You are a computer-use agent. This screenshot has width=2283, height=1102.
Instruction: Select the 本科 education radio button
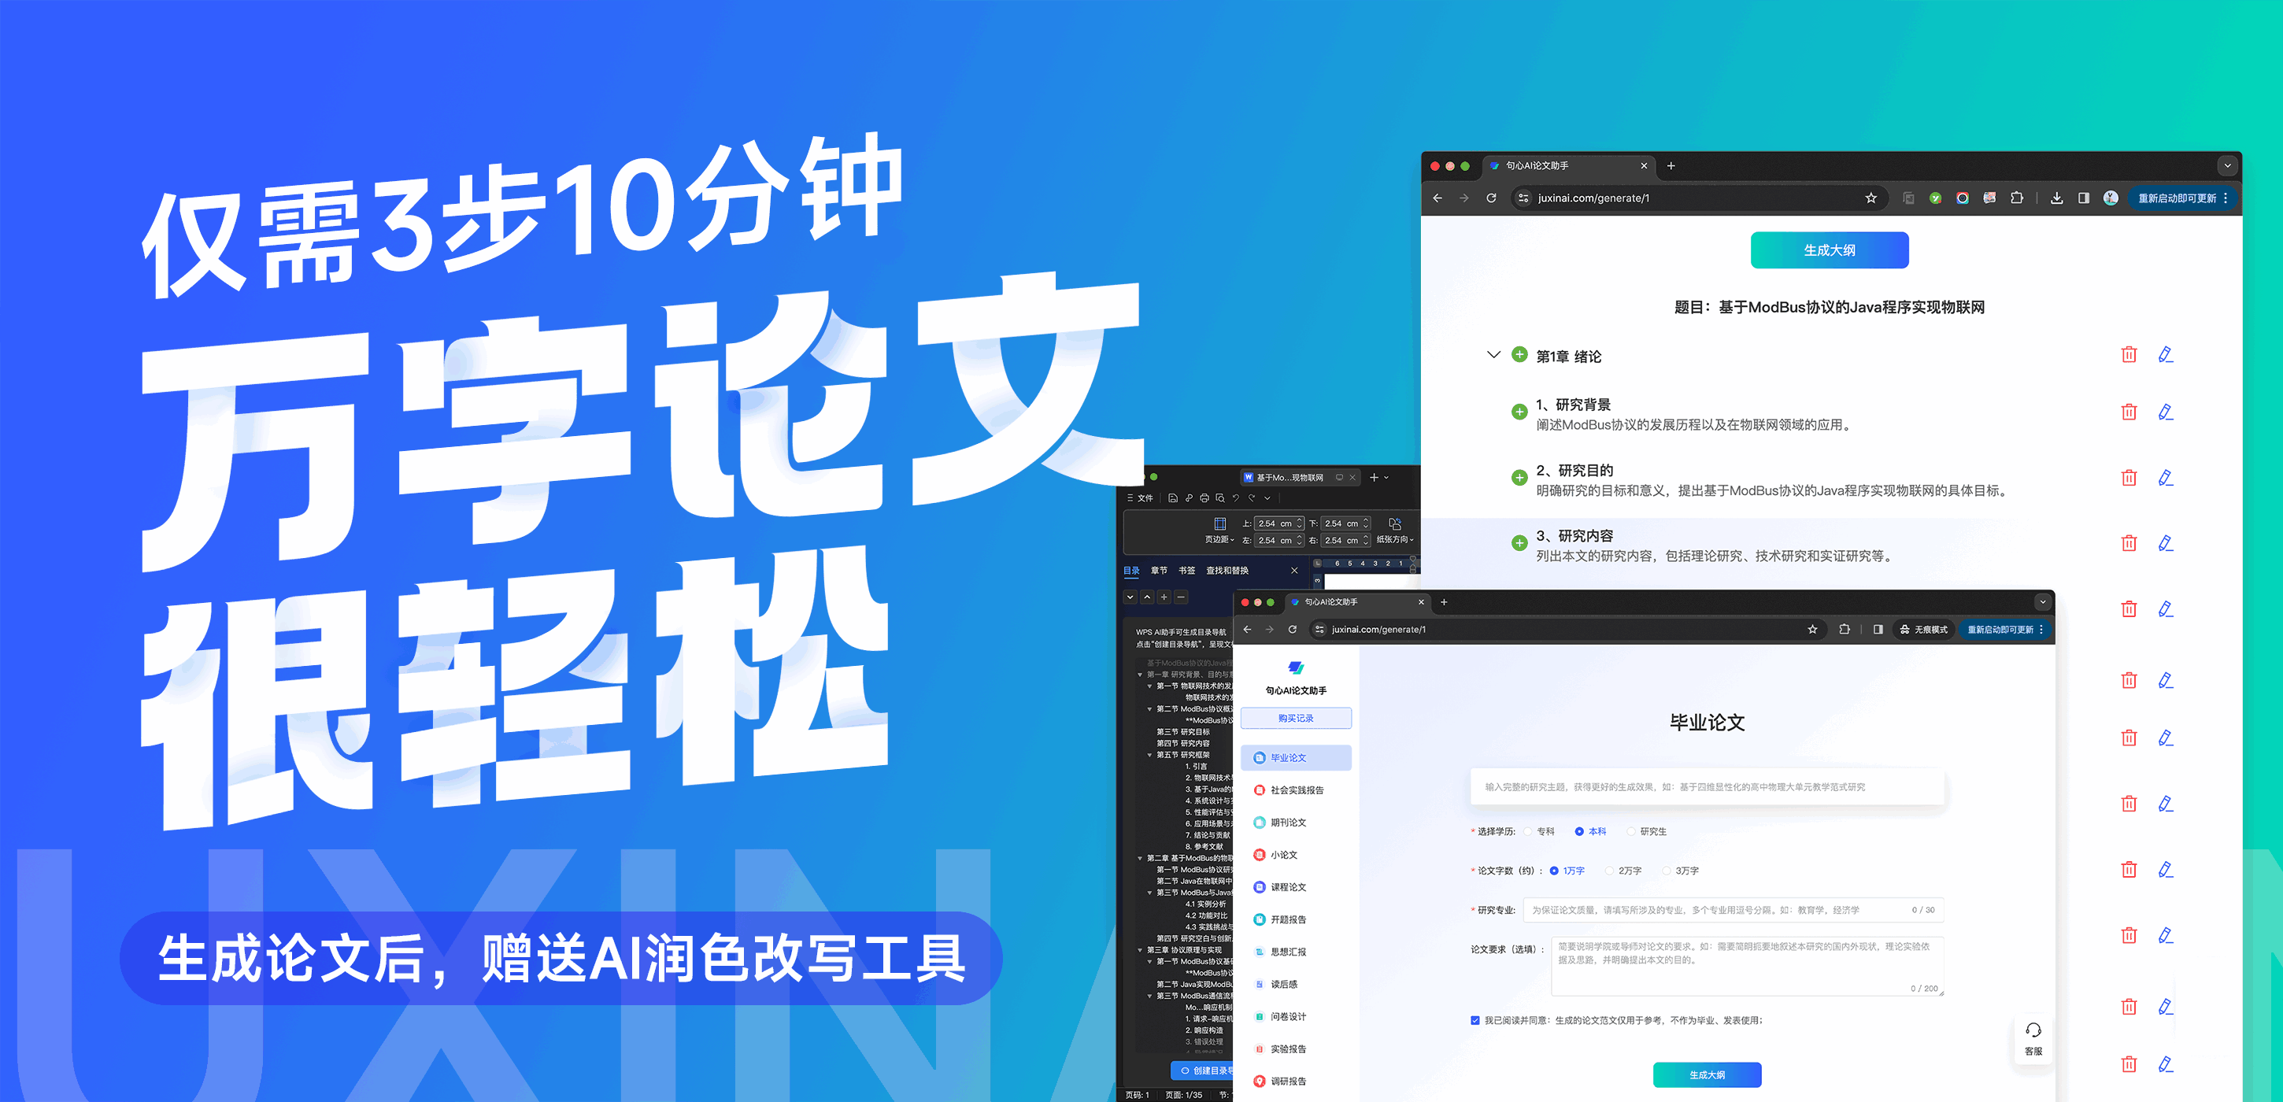click(1579, 832)
